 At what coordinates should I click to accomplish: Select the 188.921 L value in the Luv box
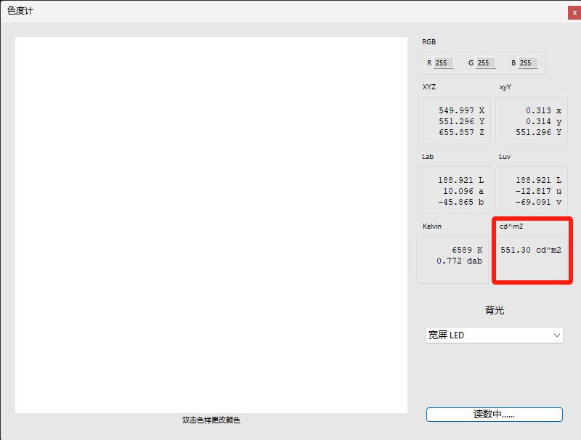click(538, 180)
